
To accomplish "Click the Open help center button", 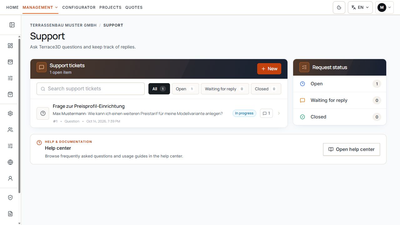I will [352, 149].
